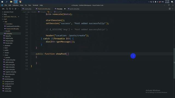
Task: Open helpers.php file
Action: [9, 38]
